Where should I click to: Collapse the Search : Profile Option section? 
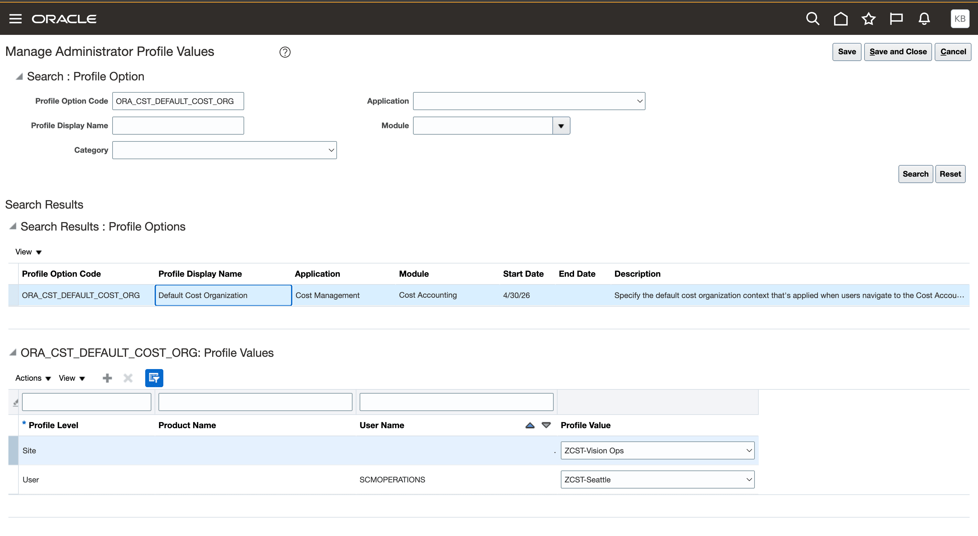[19, 77]
